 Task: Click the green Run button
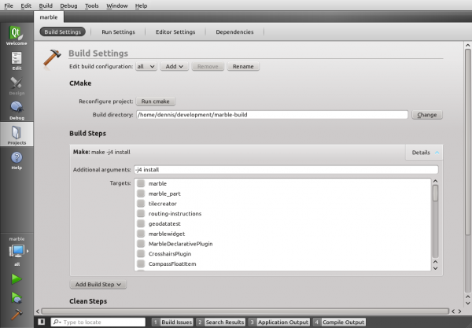click(16, 278)
